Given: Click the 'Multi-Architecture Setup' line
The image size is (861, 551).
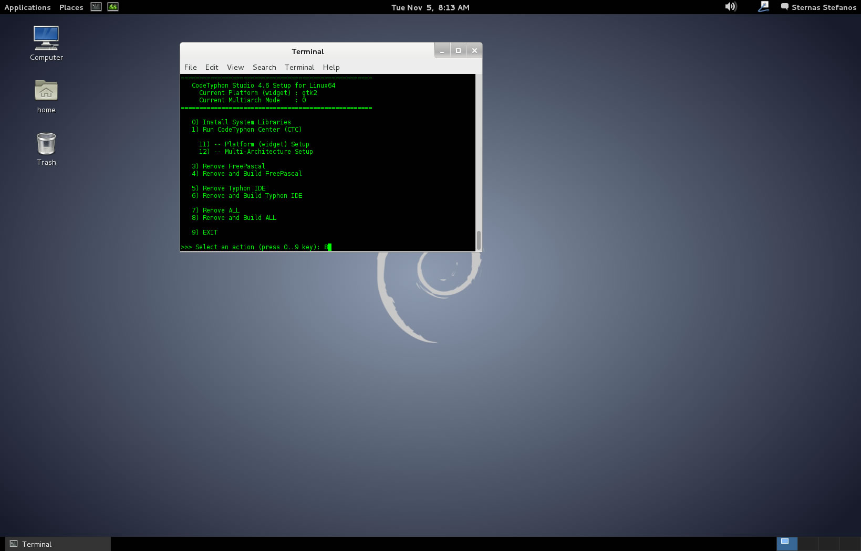Looking at the screenshot, I should 256,152.
